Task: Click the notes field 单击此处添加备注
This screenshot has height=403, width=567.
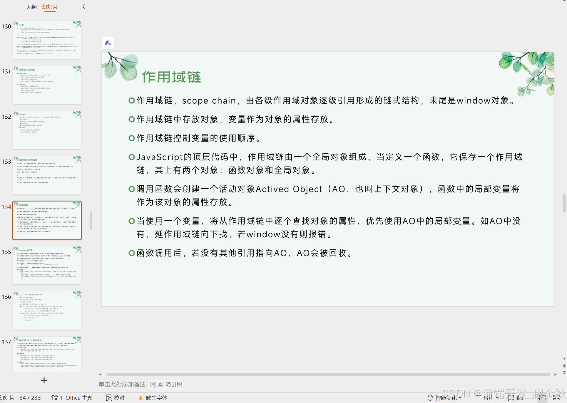Action: click(122, 384)
